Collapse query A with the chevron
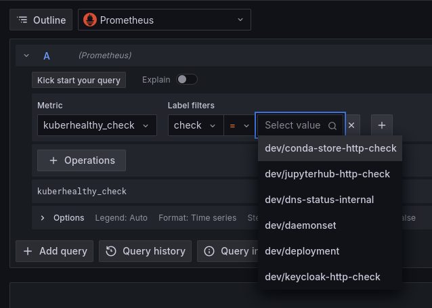Screen dimensions: 432x308 [x=26, y=56]
